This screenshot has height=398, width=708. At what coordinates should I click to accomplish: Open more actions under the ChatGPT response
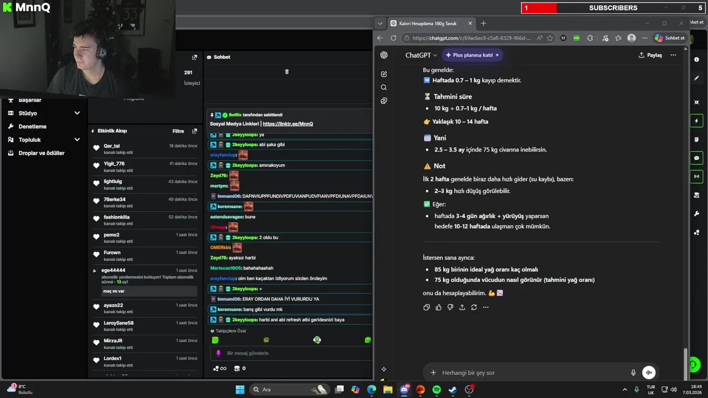[x=486, y=307]
